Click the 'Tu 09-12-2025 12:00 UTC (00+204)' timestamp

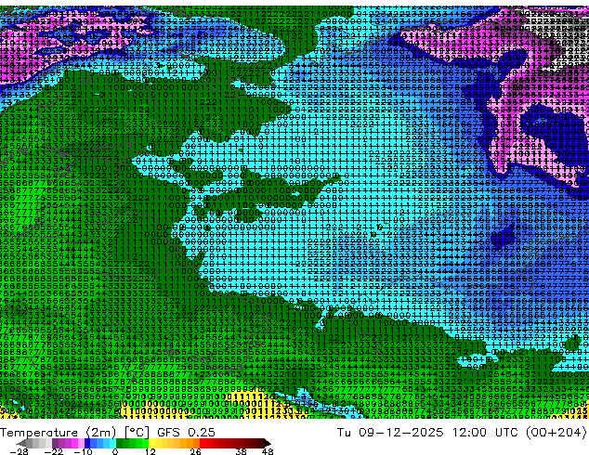pos(462,433)
